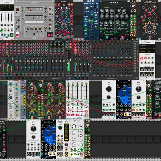The width and height of the screenshot is (161, 161).
Task: Open the Audio 8 device selector
Action: click(x=147, y=48)
